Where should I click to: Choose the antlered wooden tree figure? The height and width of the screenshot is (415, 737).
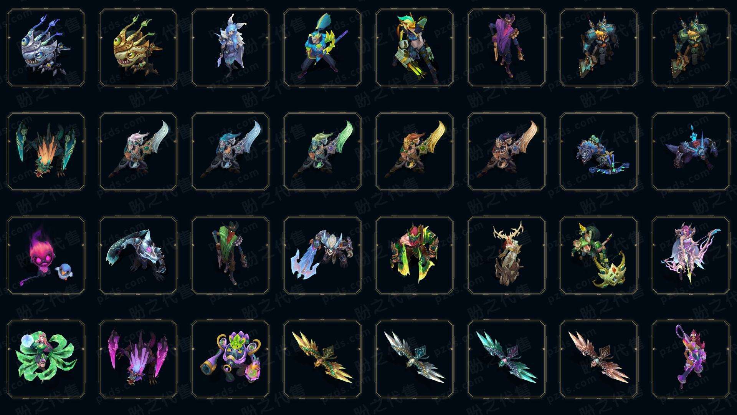coord(507,256)
